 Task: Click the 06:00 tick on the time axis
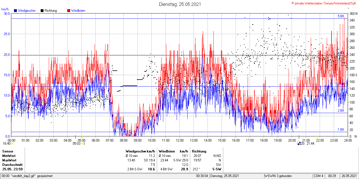click(x=96, y=140)
